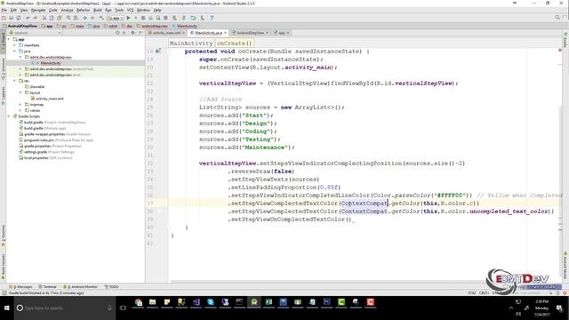Open the Messages tool window
Image resolution: width=569 pixels, height=320 pixels.
pos(20,286)
